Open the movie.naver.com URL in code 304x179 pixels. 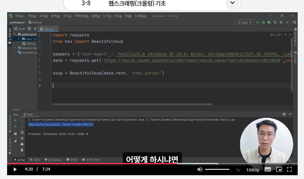pyautogui.click(x=192, y=60)
